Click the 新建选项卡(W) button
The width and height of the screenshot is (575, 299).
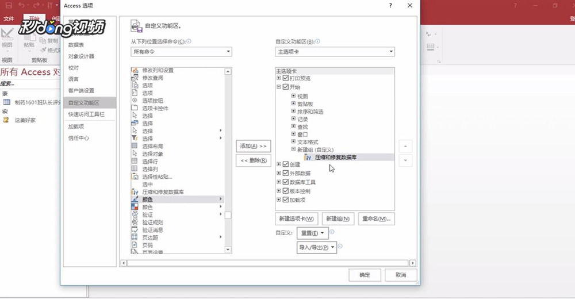click(x=296, y=218)
